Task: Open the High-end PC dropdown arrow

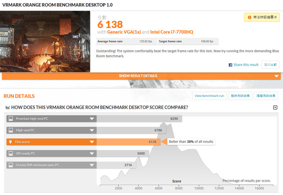Action: point(92,130)
